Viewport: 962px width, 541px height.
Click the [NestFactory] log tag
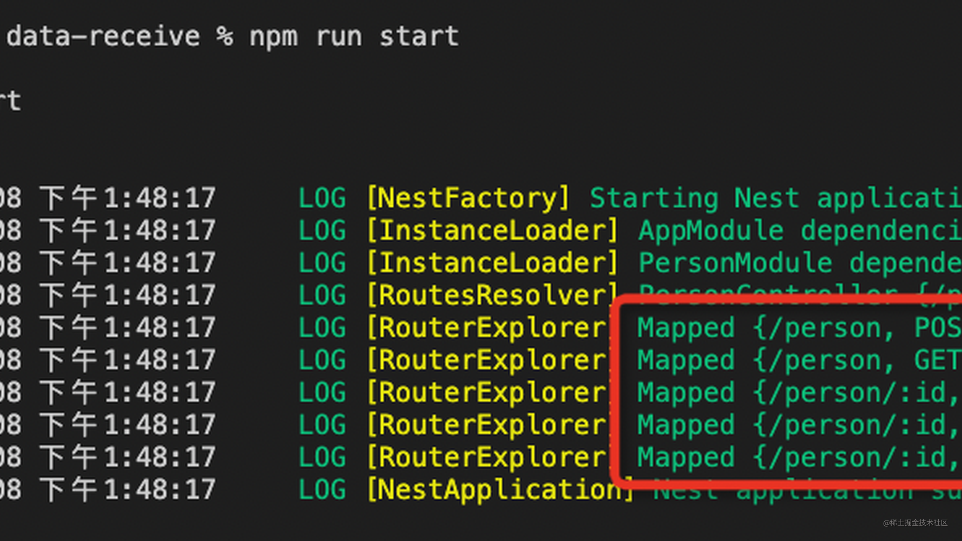468,198
